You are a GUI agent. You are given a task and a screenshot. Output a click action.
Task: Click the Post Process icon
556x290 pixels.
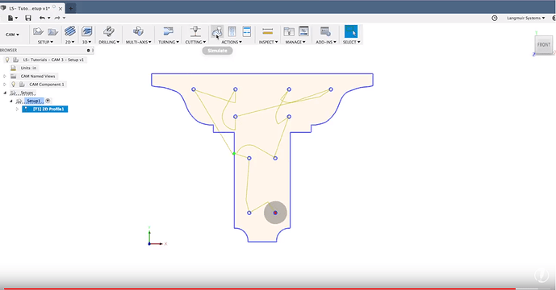click(x=232, y=31)
